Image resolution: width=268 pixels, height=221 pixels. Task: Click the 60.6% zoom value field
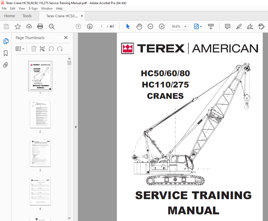[176, 26]
